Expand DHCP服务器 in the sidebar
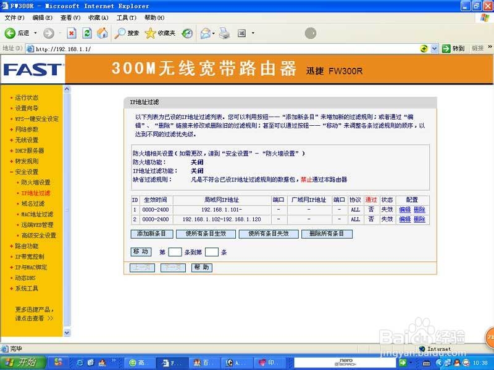Image resolution: width=494 pixels, height=370 pixels. click(30, 150)
